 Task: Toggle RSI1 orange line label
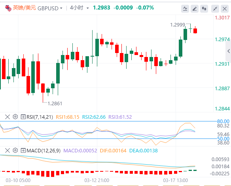pos(68,117)
